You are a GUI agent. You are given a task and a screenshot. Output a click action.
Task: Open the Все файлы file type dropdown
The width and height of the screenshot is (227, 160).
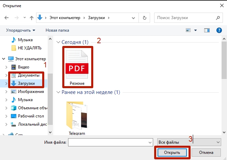(x=189, y=142)
